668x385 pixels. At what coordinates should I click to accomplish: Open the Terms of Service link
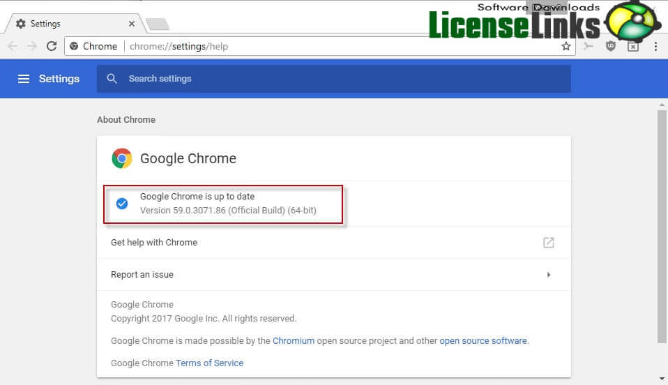click(210, 363)
